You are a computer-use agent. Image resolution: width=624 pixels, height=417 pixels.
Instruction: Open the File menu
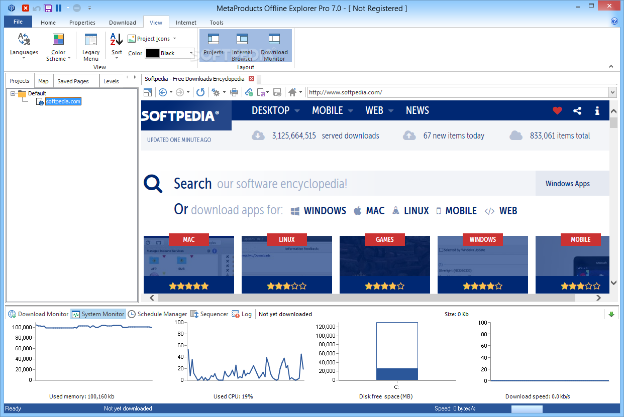pos(18,22)
